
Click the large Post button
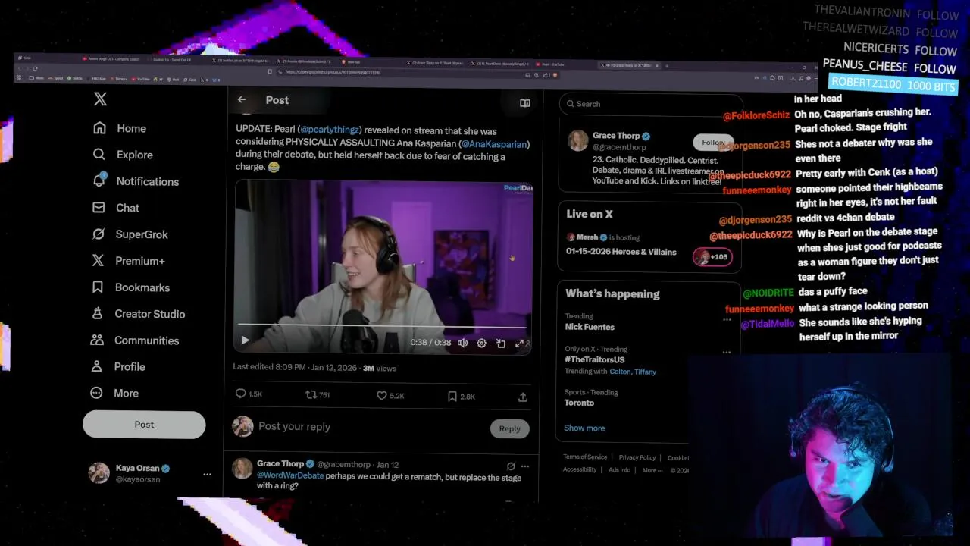144,425
